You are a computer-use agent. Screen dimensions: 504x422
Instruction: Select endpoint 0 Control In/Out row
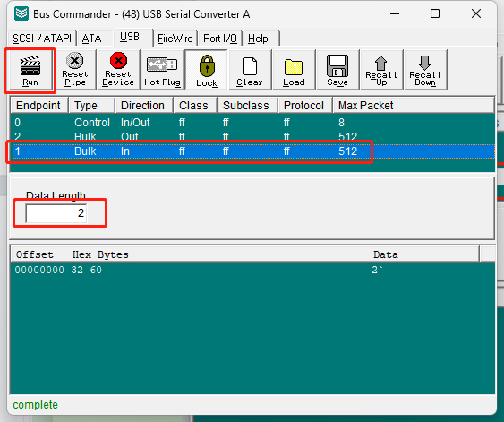click(252, 123)
